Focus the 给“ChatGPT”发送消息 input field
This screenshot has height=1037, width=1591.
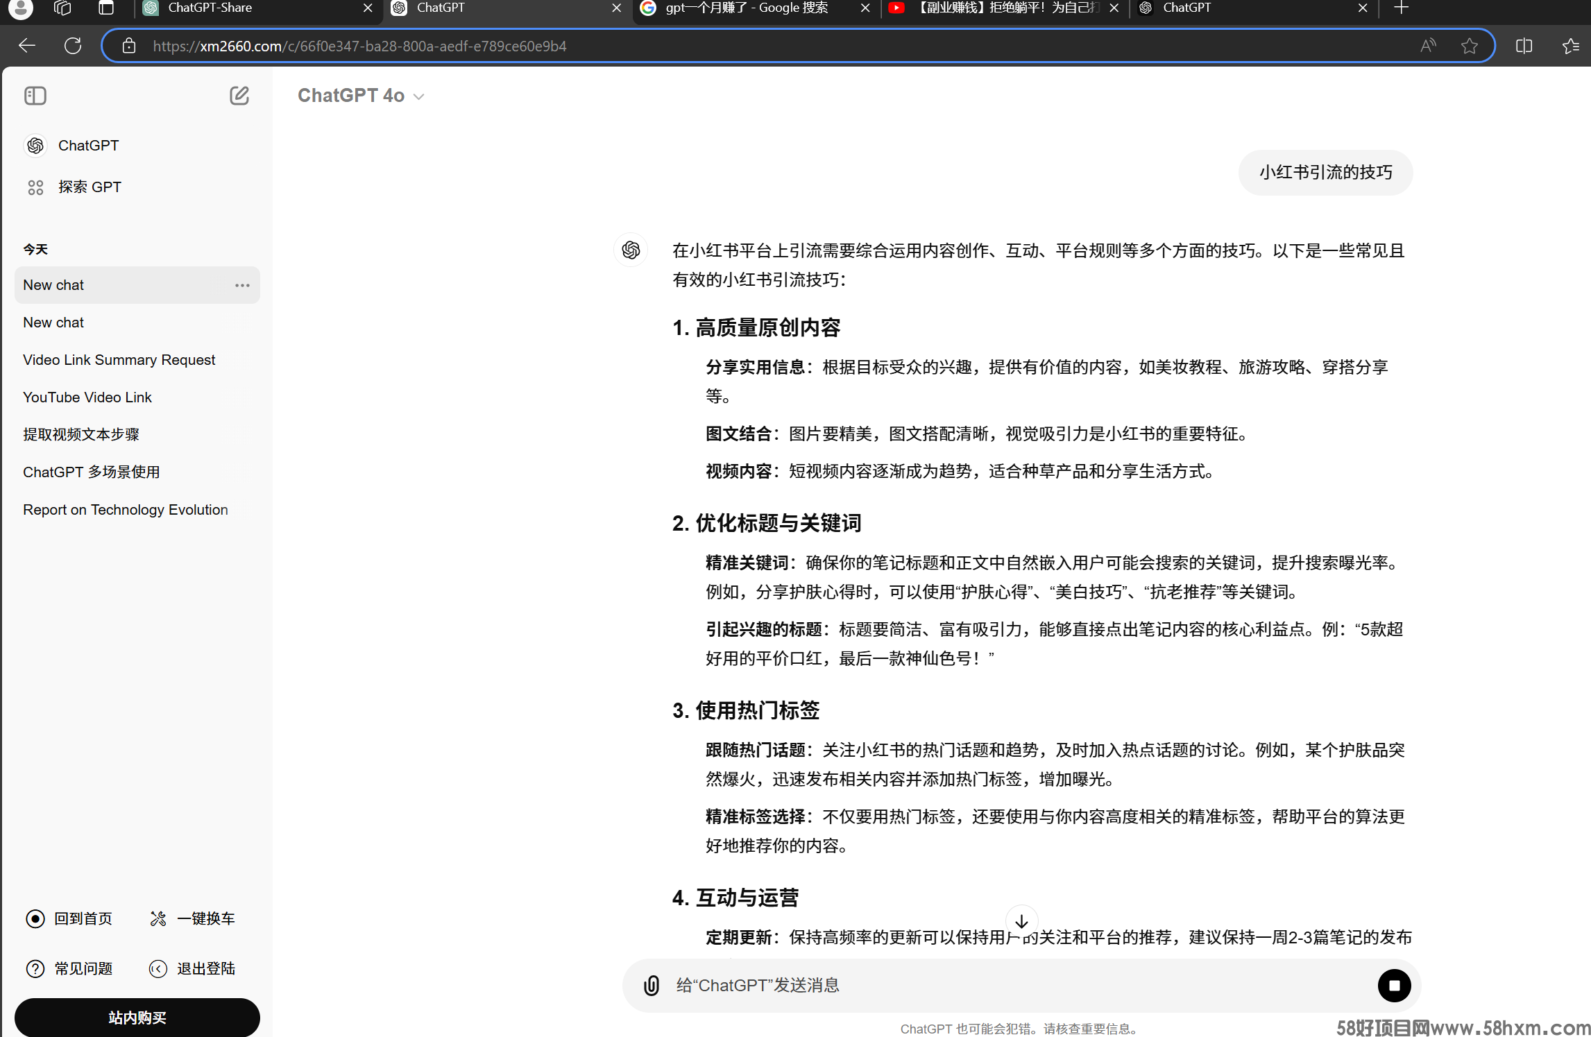tap(1020, 986)
